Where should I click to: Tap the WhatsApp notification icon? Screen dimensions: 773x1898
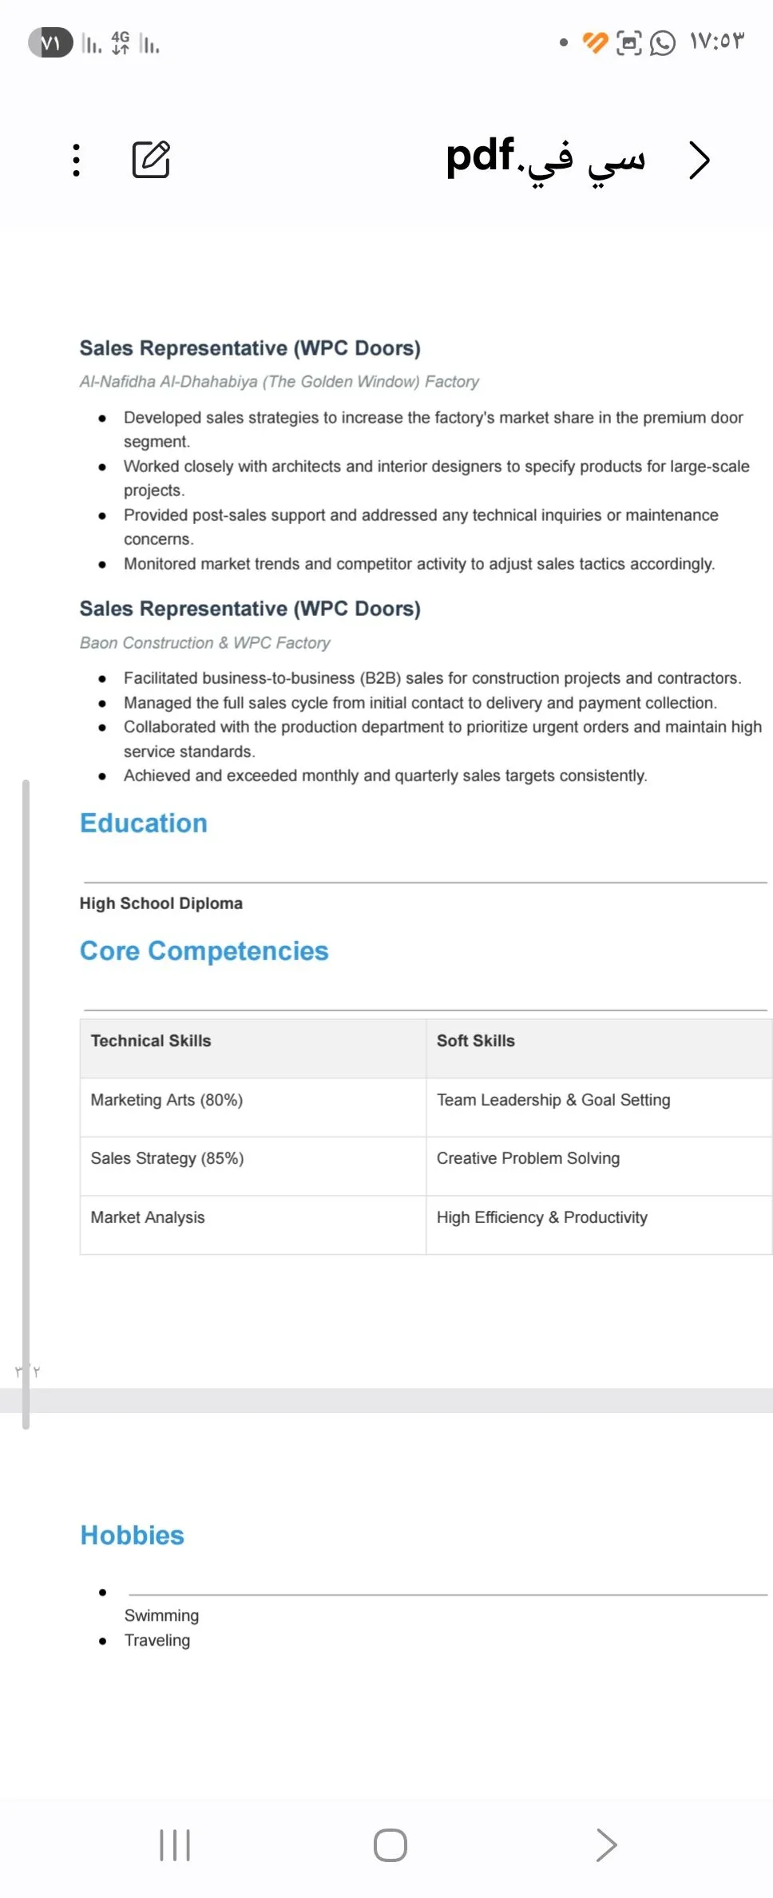pos(662,42)
